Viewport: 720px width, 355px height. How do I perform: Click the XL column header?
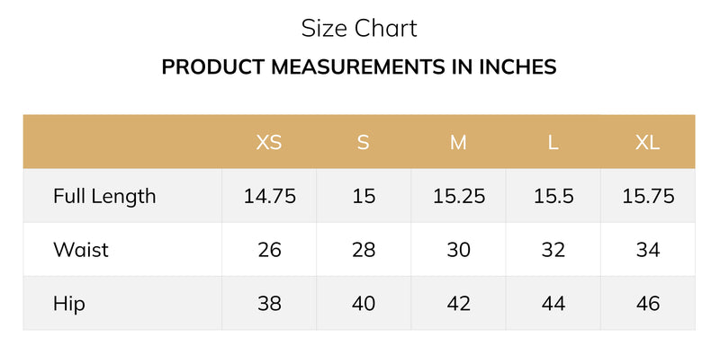647,143
